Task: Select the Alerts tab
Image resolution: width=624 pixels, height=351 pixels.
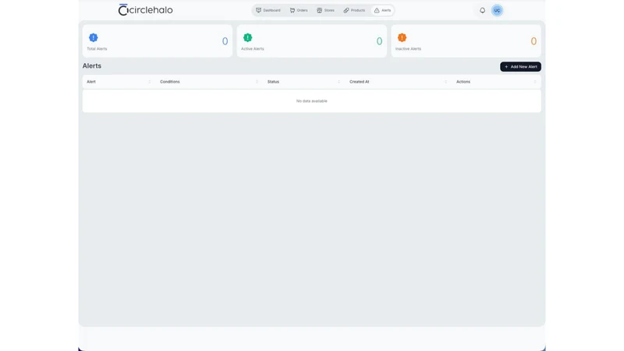Action: click(x=382, y=10)
